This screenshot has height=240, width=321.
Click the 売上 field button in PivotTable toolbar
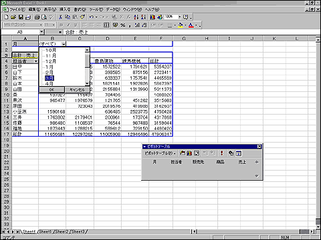pyautogui.click(x=242, y=162)
